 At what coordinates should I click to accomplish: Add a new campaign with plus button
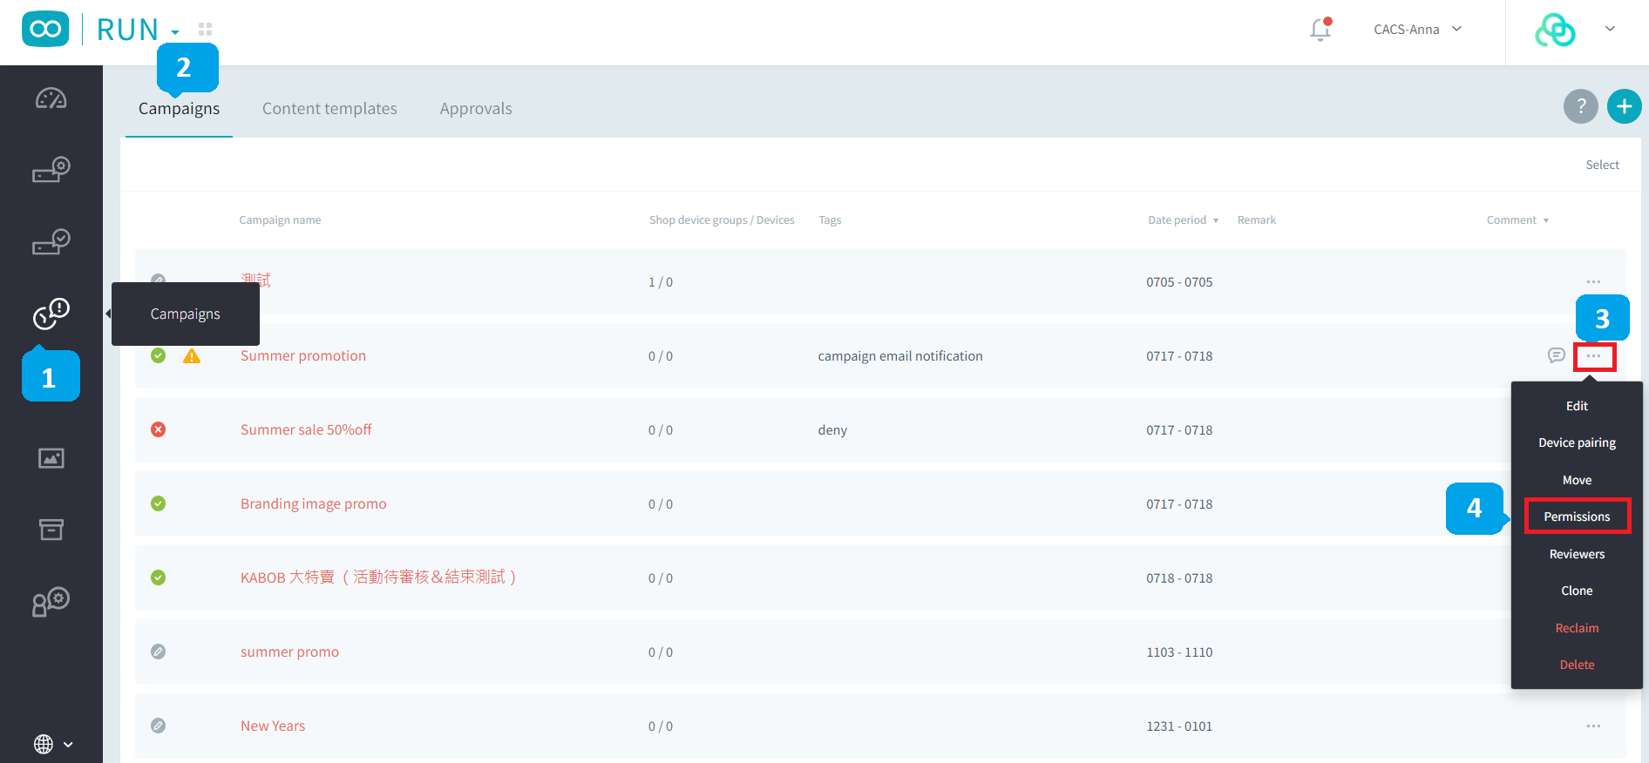tap(1625, 106)
